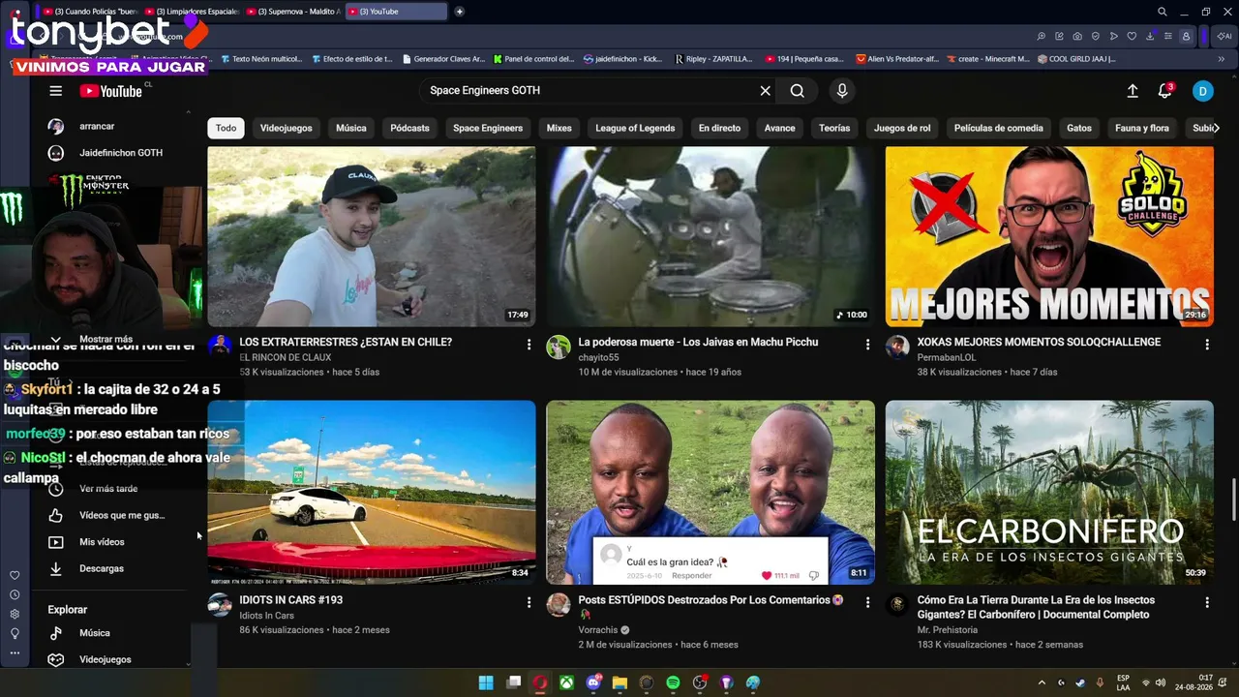Viewport: 1239px width, 697px height.
Task: Select the Pódcasts filter chip
Action: pyautogui.click(x=409, y=128)
